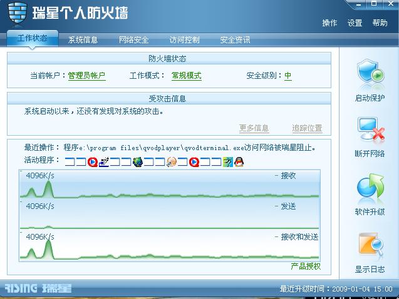Minimize the firewall window

[359, 4]
